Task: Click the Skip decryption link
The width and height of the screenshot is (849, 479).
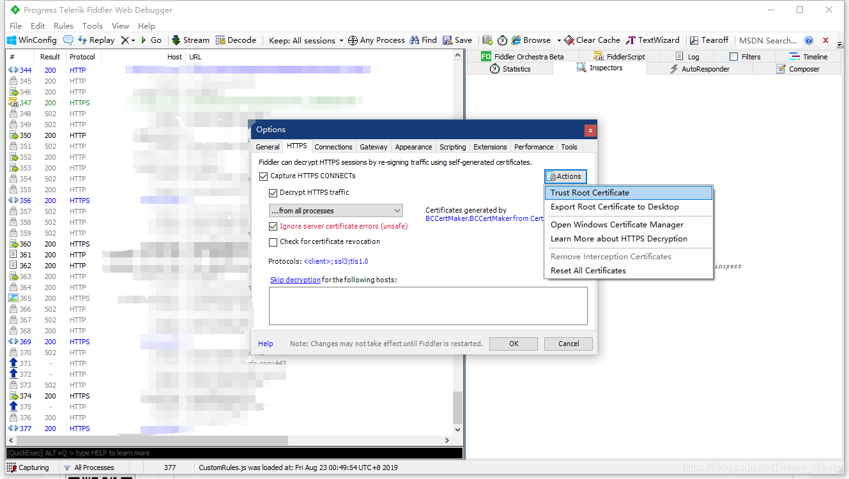Action: 295,280
